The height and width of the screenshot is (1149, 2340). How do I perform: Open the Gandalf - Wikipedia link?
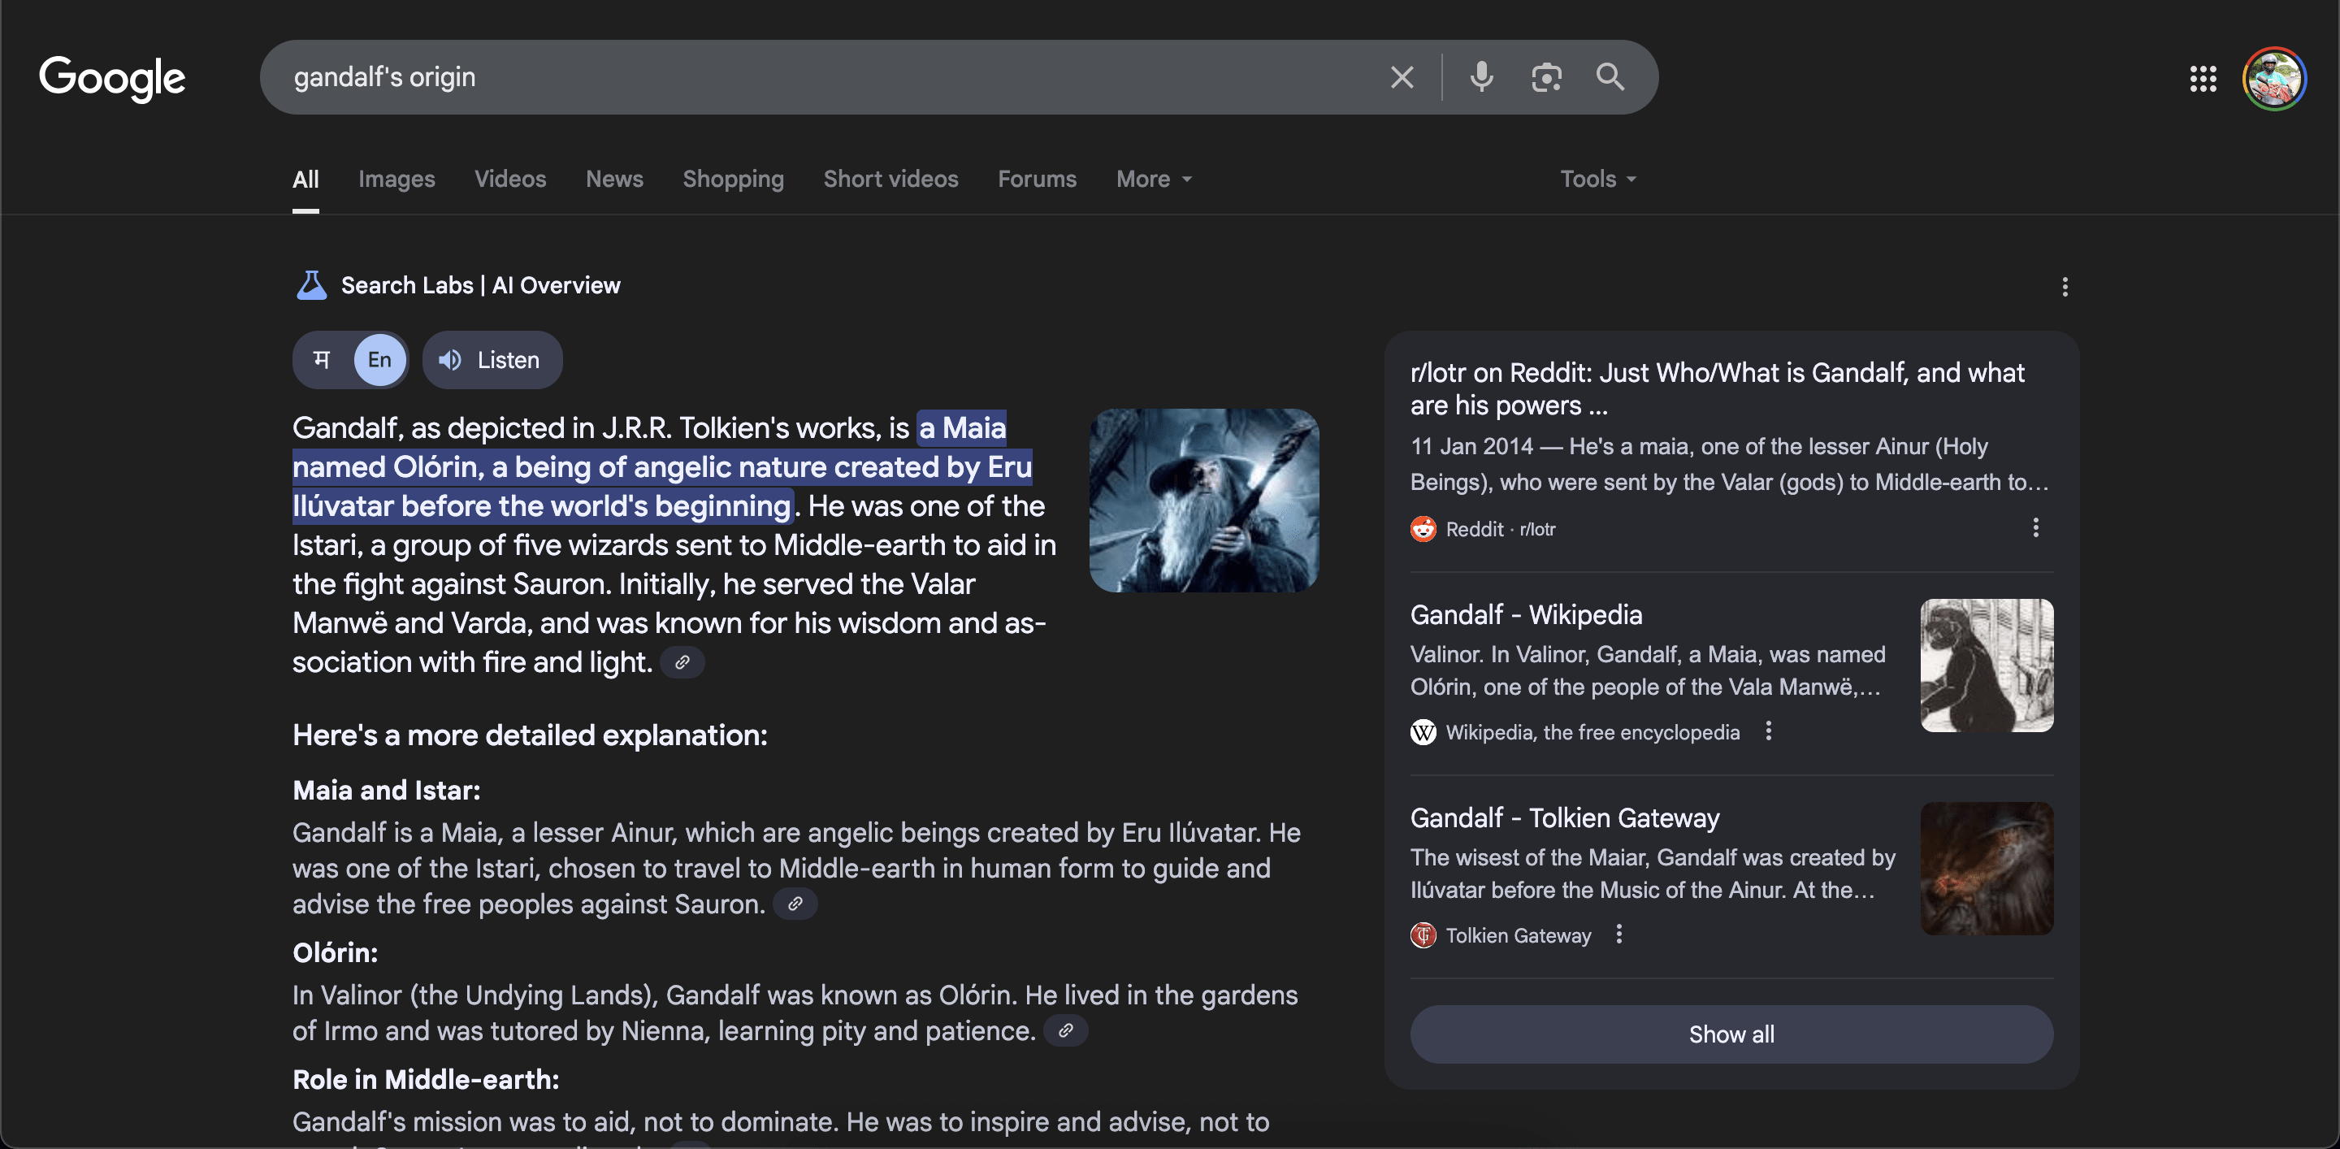tap(1526, 615)
